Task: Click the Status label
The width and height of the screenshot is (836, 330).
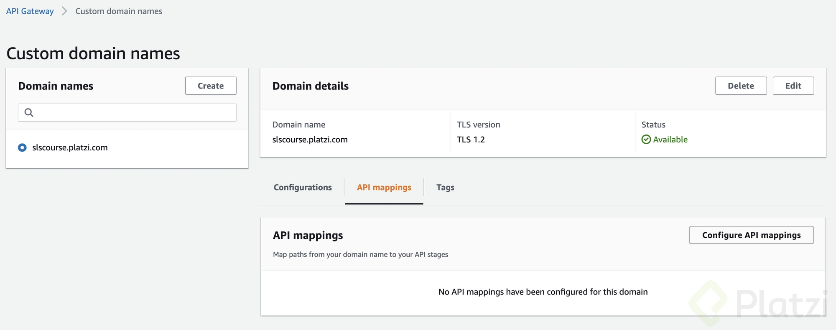Action: (653, 124)
